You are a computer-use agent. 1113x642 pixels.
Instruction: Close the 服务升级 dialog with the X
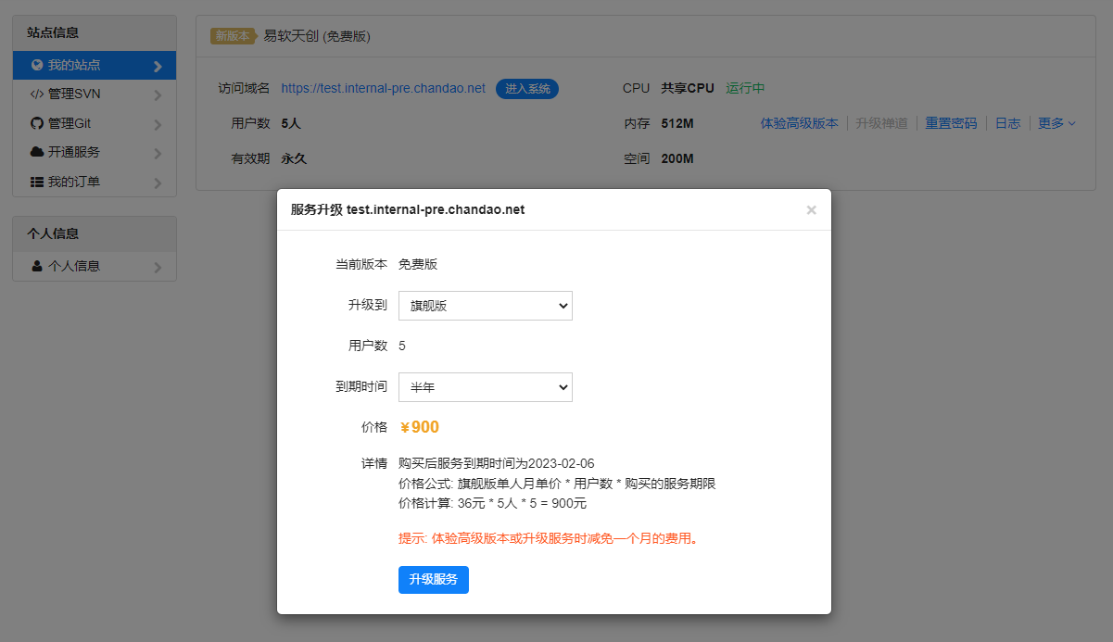[x=811, y=210]
